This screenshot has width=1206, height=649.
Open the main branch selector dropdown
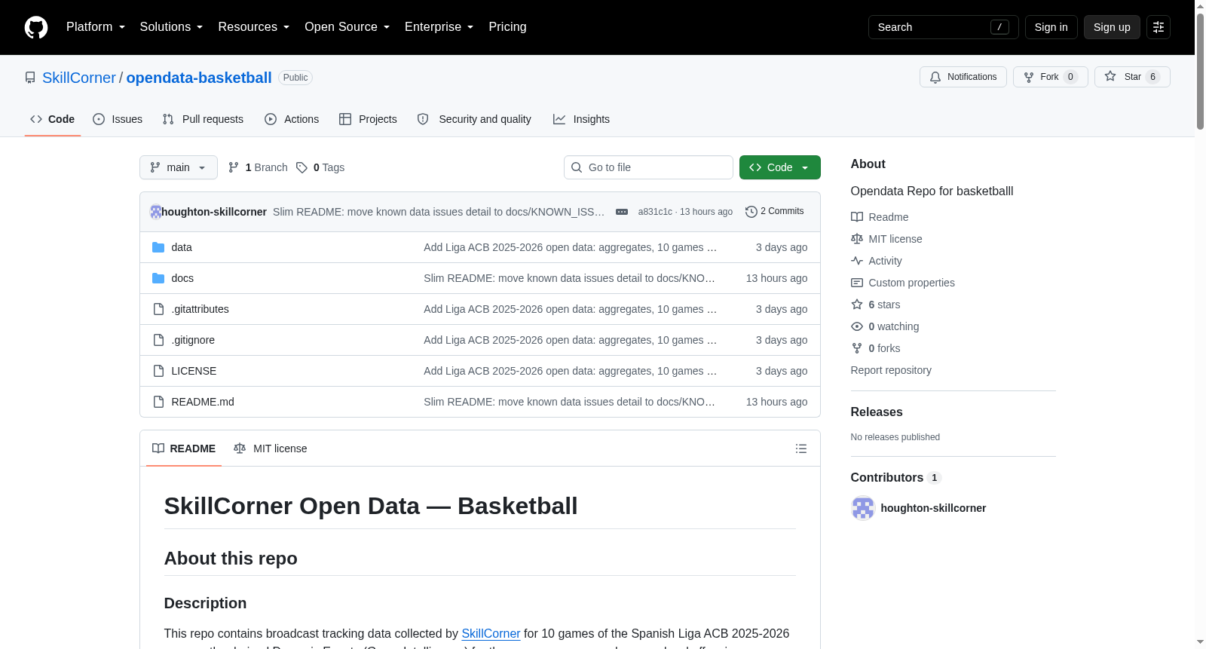(x=179, y=167)
